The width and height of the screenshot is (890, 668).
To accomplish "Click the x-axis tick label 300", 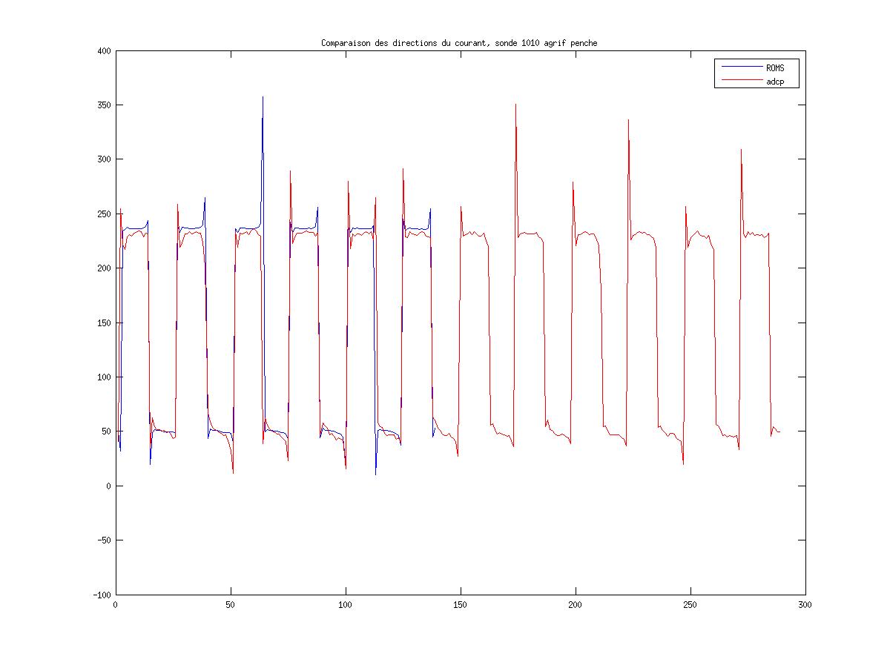I will [805, 605].
